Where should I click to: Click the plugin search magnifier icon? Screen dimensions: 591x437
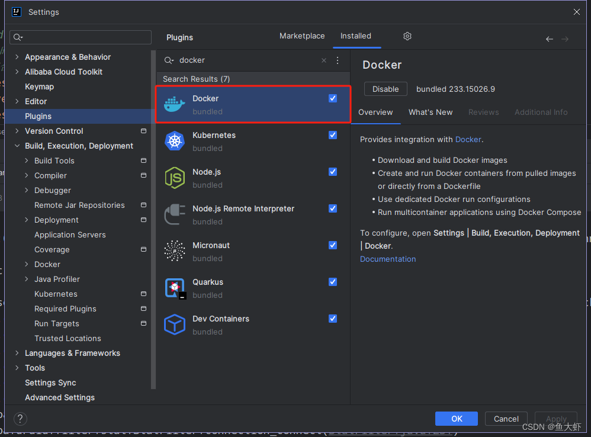coord(169,60)
